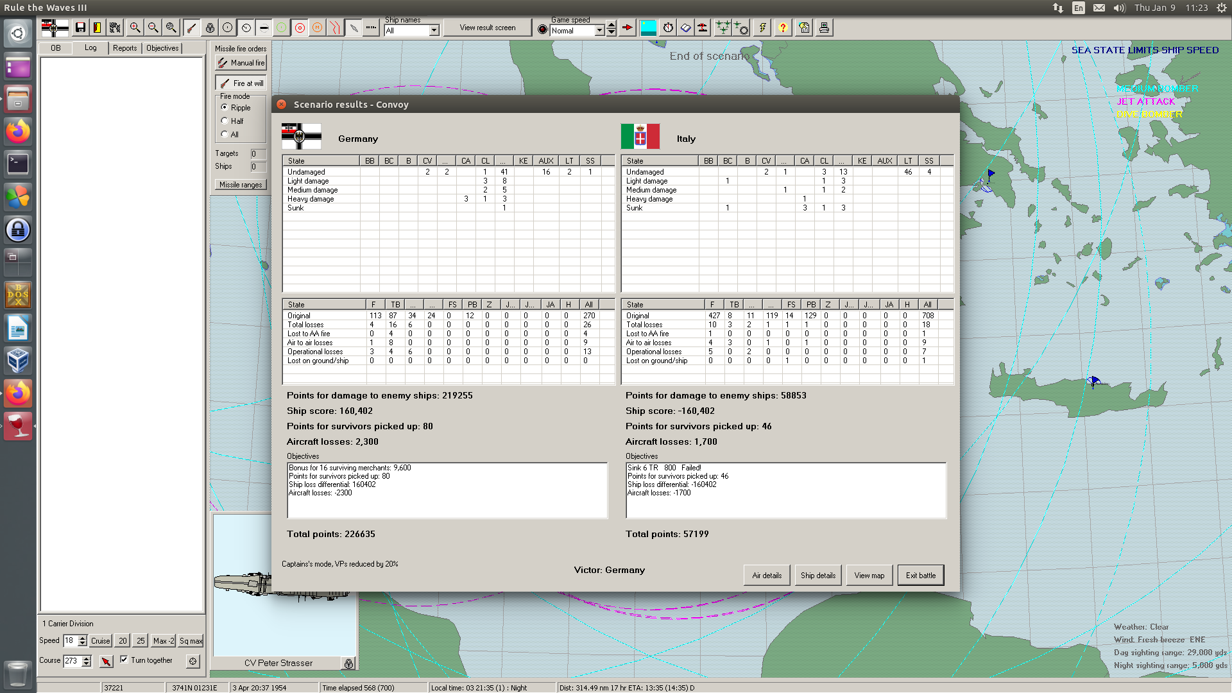The height and width of the screenshot is (693, 1232).
Task: Click the printer toolbar icon
Action: pos(825,28)
